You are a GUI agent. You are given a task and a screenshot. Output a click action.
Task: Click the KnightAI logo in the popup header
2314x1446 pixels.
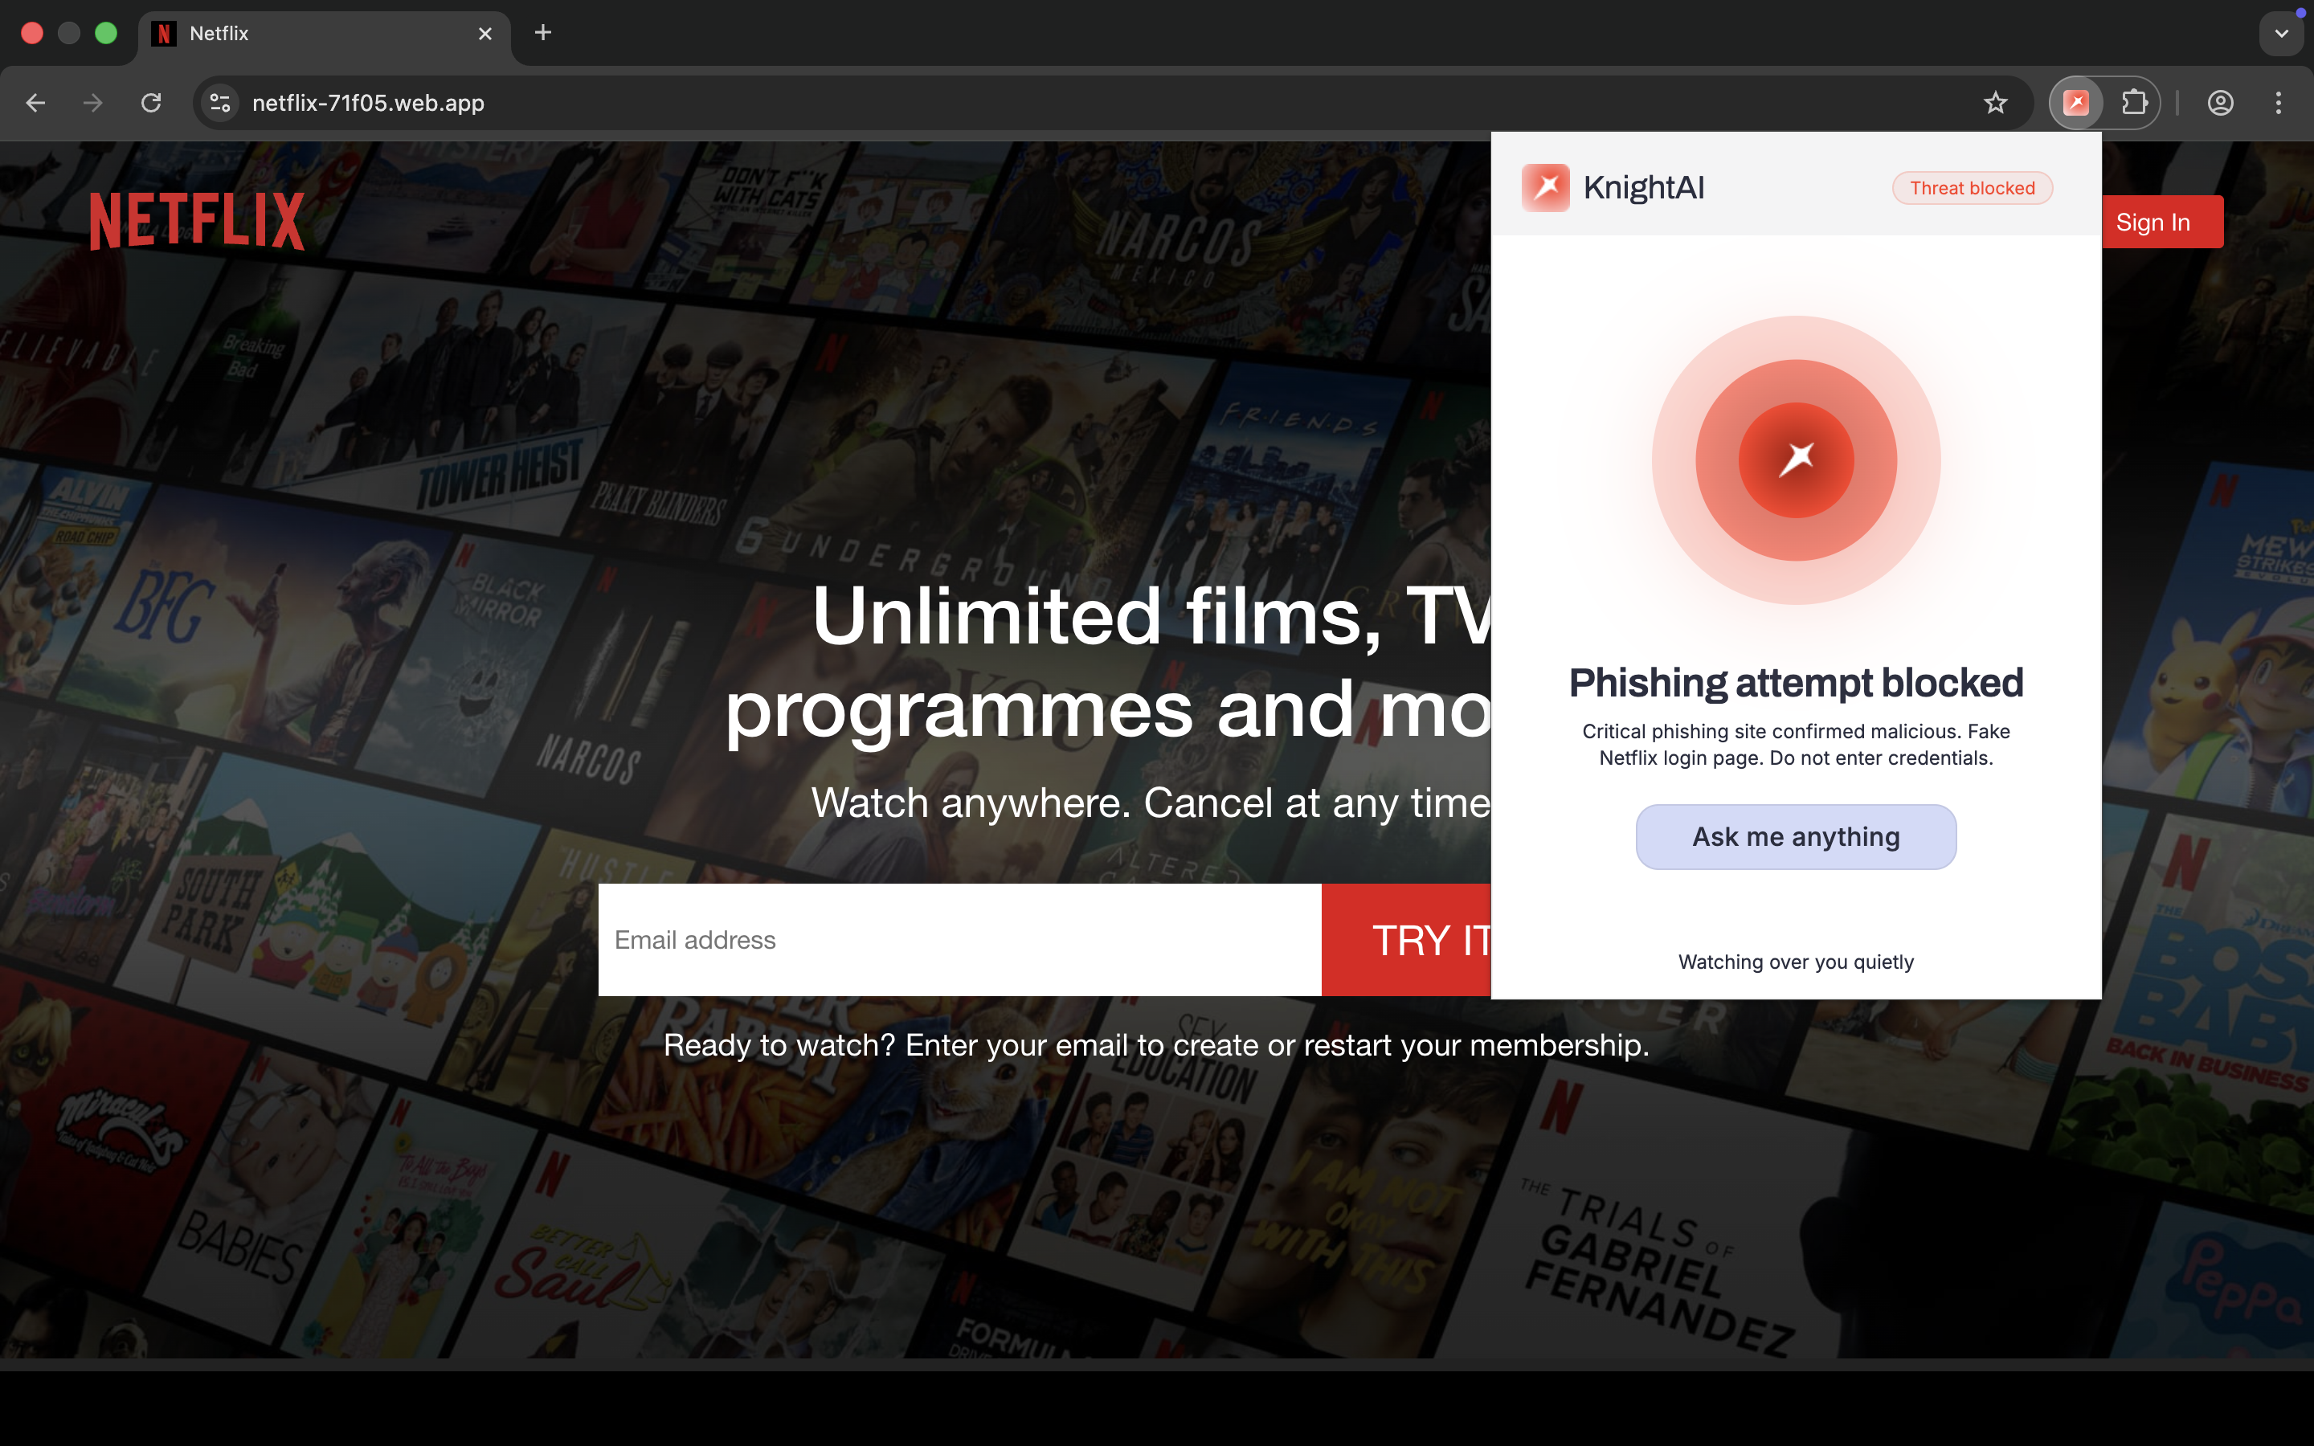[x=1545, y=187]
